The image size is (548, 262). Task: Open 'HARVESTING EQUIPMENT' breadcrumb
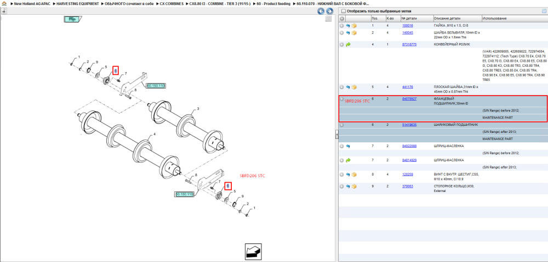tap(78, 3)
